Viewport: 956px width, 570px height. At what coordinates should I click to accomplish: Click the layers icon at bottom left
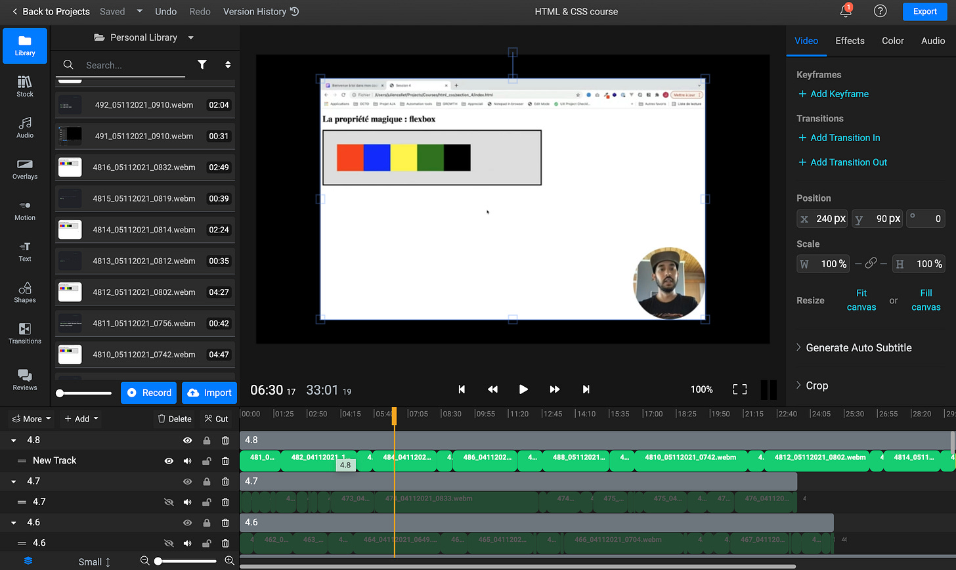click(28, 561)
